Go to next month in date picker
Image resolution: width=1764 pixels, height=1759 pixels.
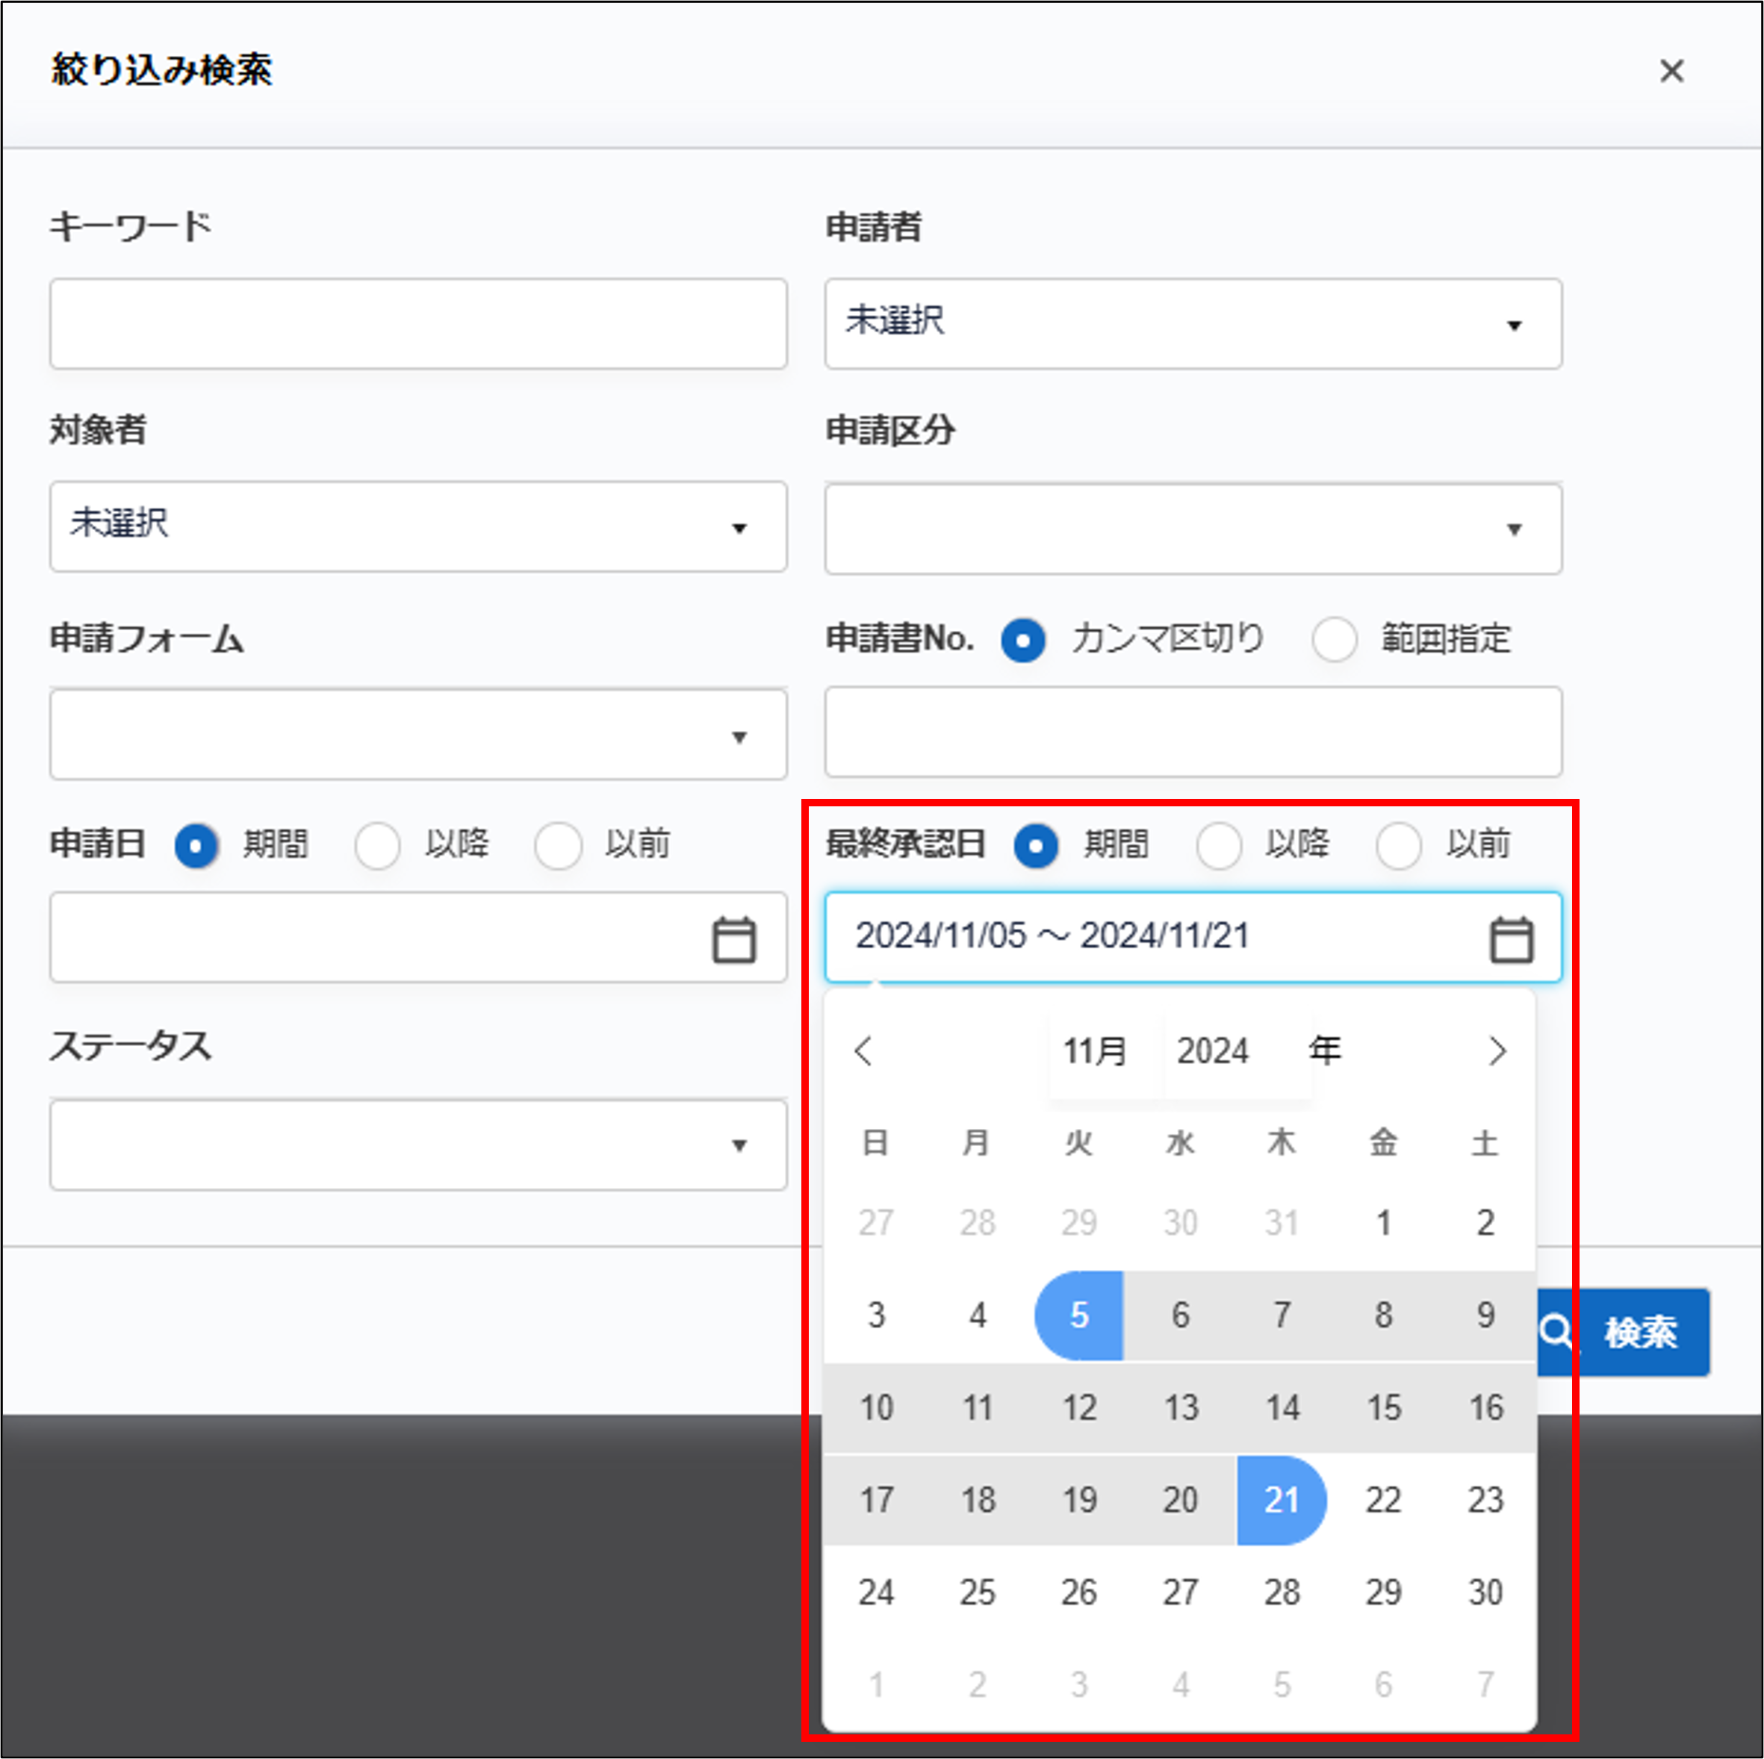click(1497, 1050)
